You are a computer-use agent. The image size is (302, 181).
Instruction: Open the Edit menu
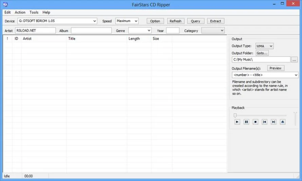pyautogui.click(x=7, y=12)
